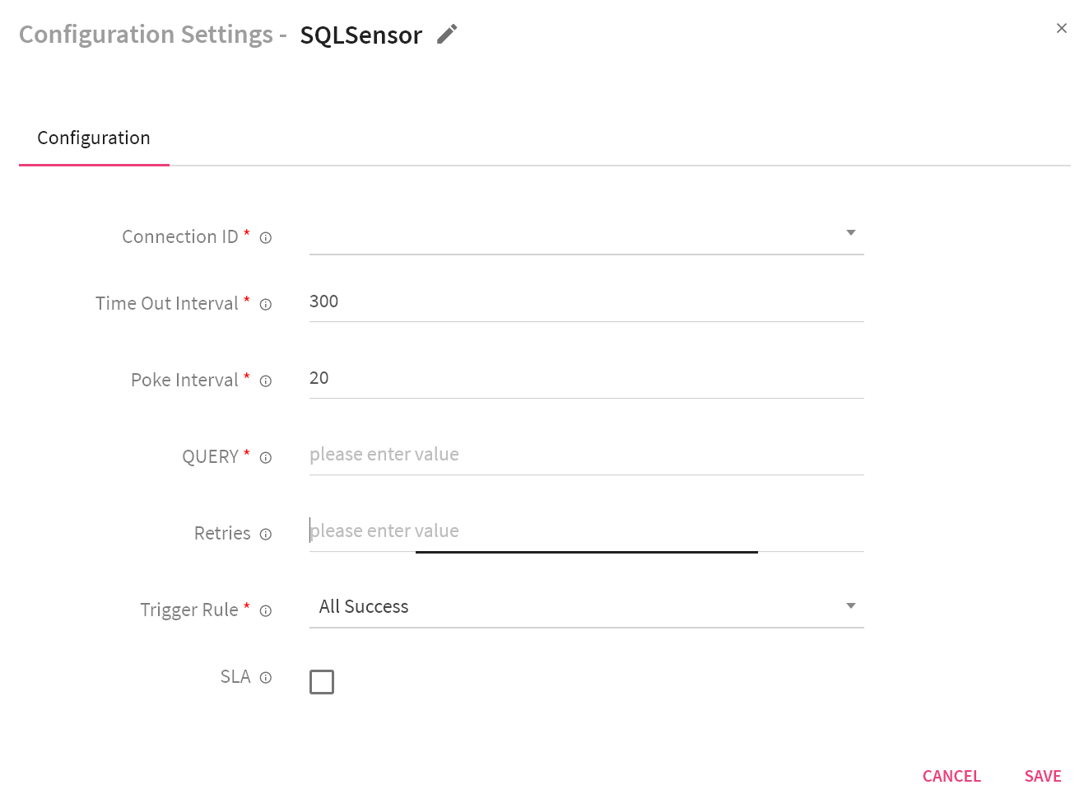Viewport: 1084px width, 799px height.
Task: Open the Connection ID dropdown
Action: (851, 232)
